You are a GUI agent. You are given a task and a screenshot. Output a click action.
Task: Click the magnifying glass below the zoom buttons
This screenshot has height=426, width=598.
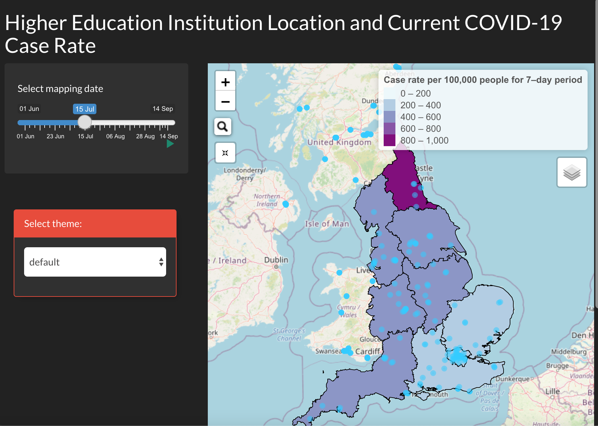pyautogui.click(x=222, y=126)
